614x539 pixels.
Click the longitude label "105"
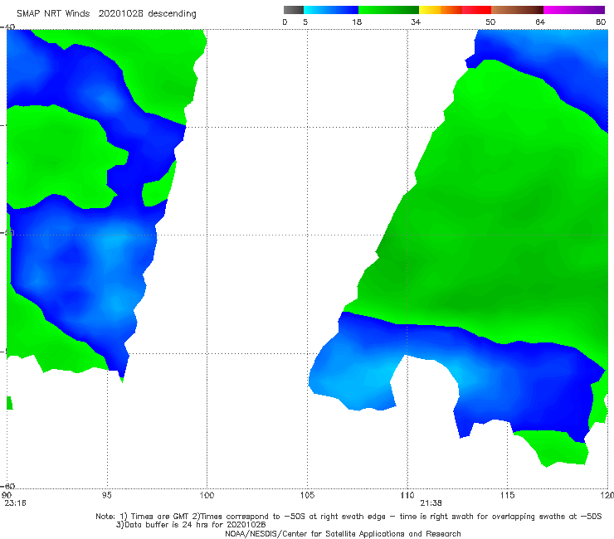click(307, 495)
